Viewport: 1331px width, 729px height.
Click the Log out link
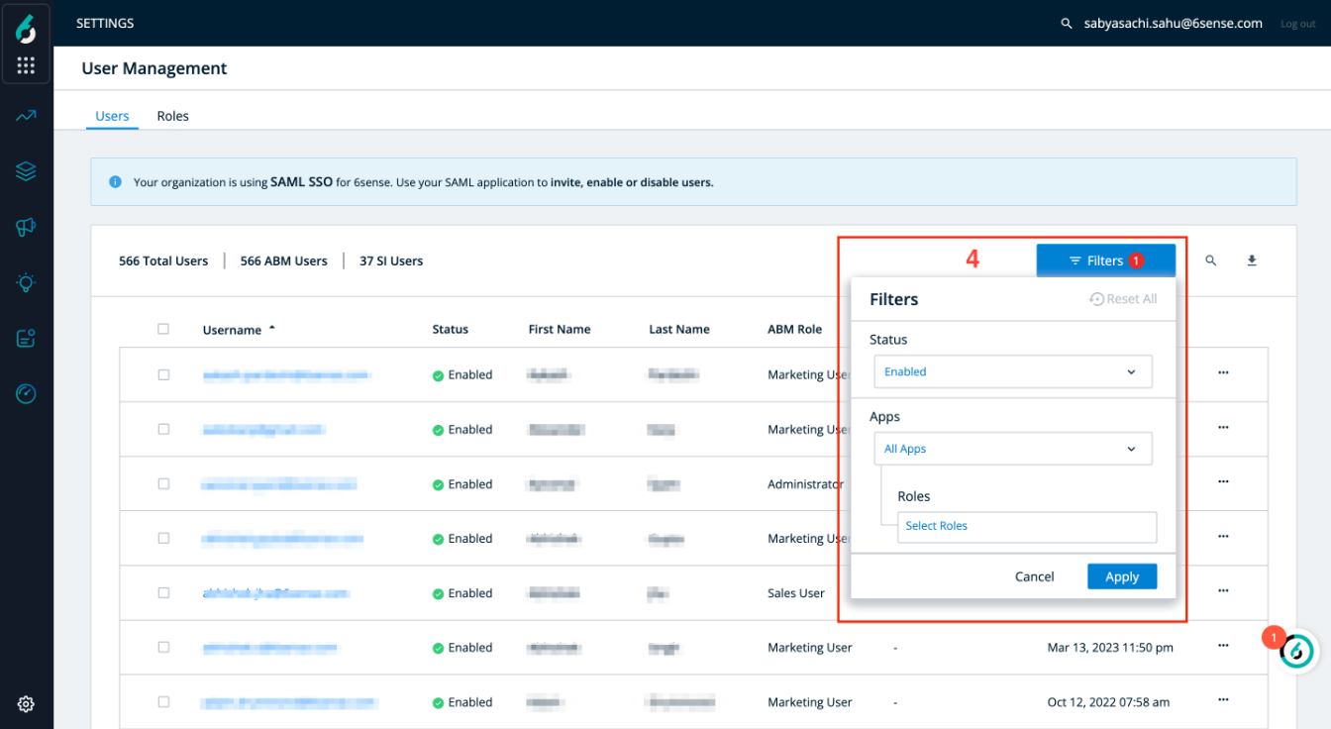1298,24
